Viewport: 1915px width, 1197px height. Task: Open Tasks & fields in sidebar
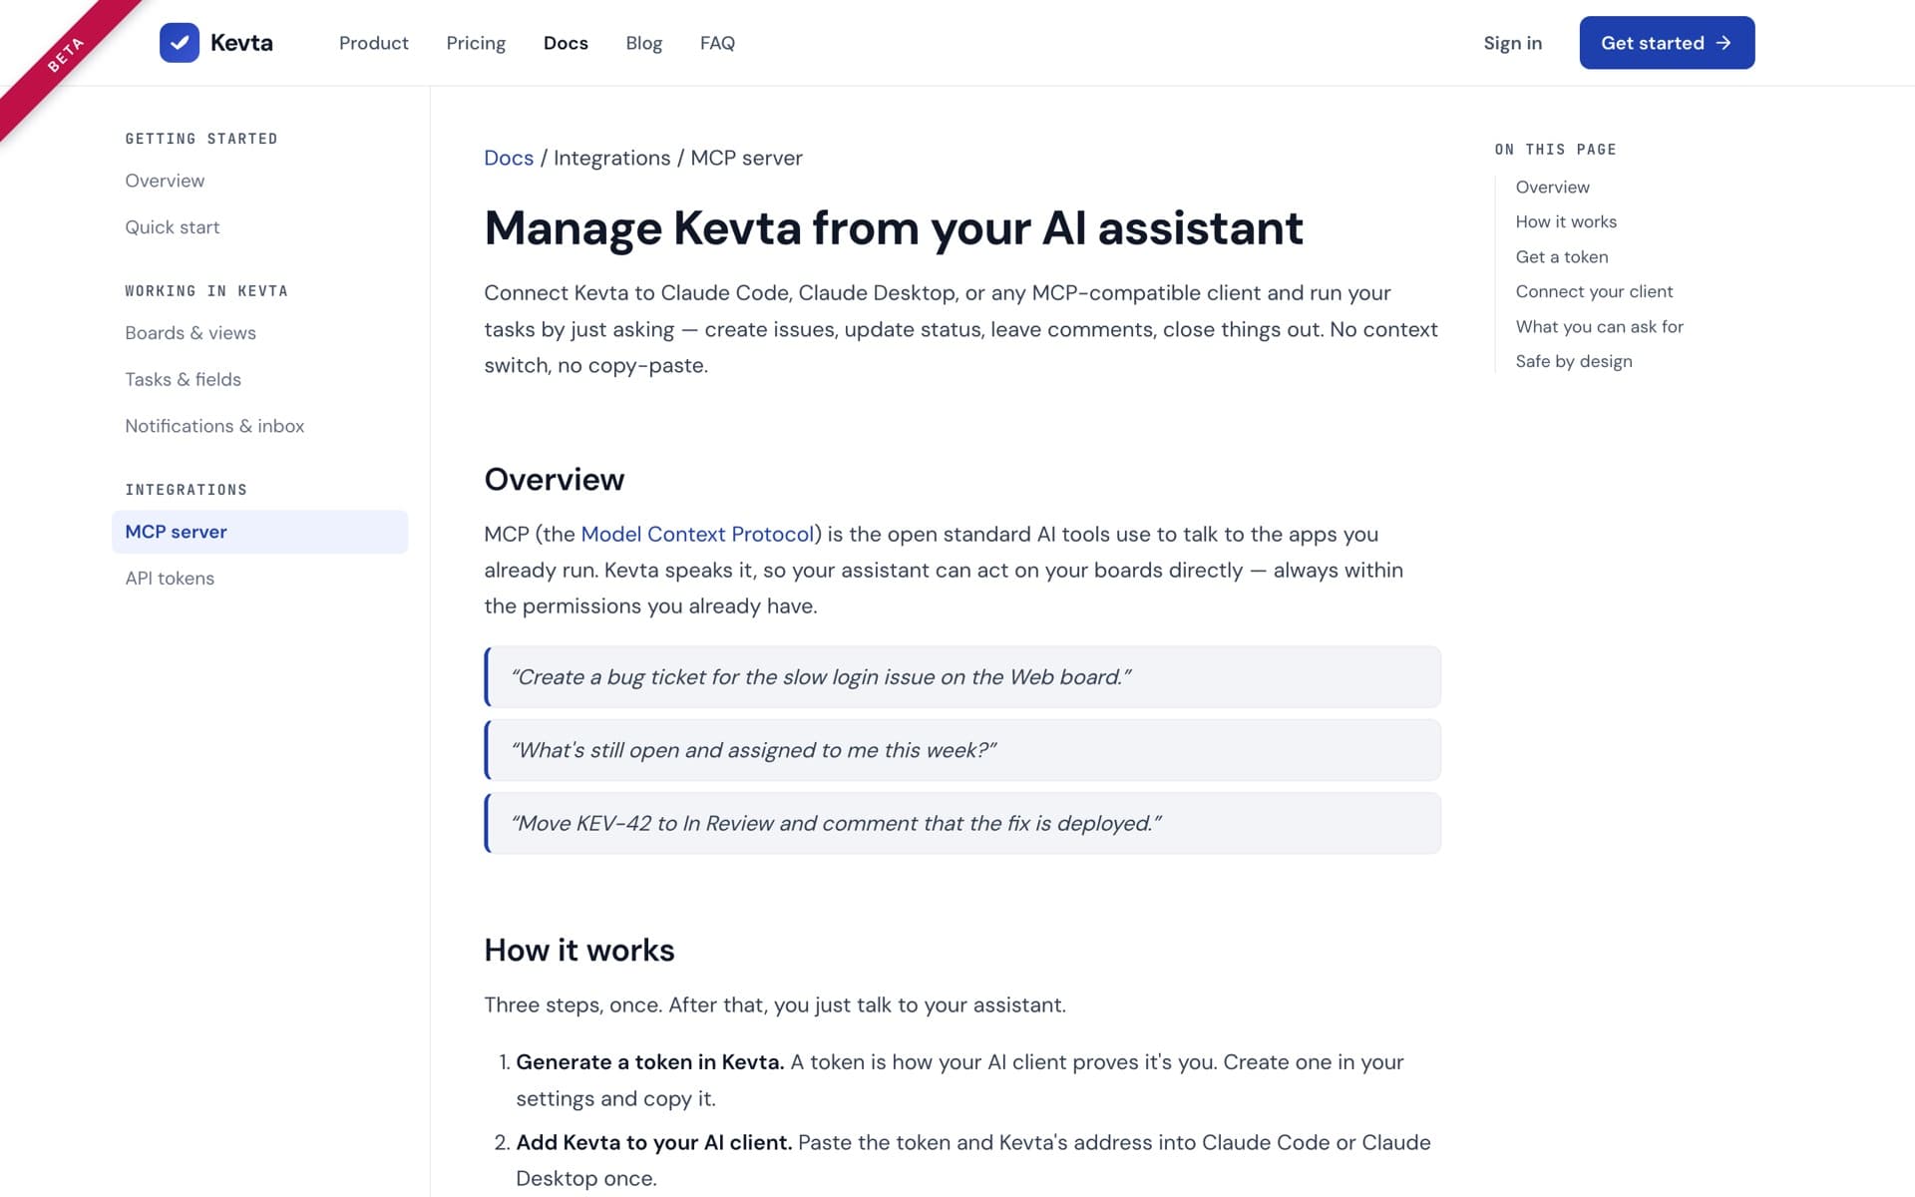(184, 379)
